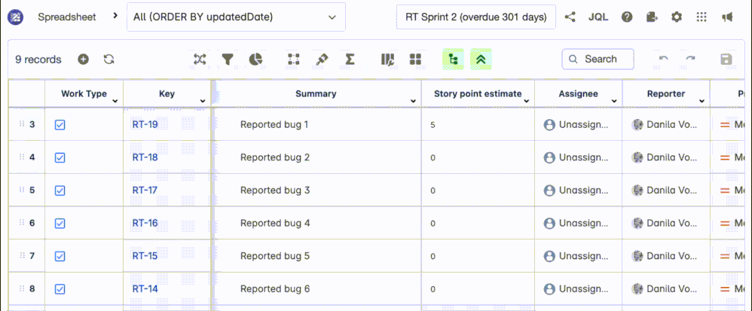Screen dimensions: 752x311
Task: Open issue link RT-15
Action: pyautogui.click(x=145, y=256)
